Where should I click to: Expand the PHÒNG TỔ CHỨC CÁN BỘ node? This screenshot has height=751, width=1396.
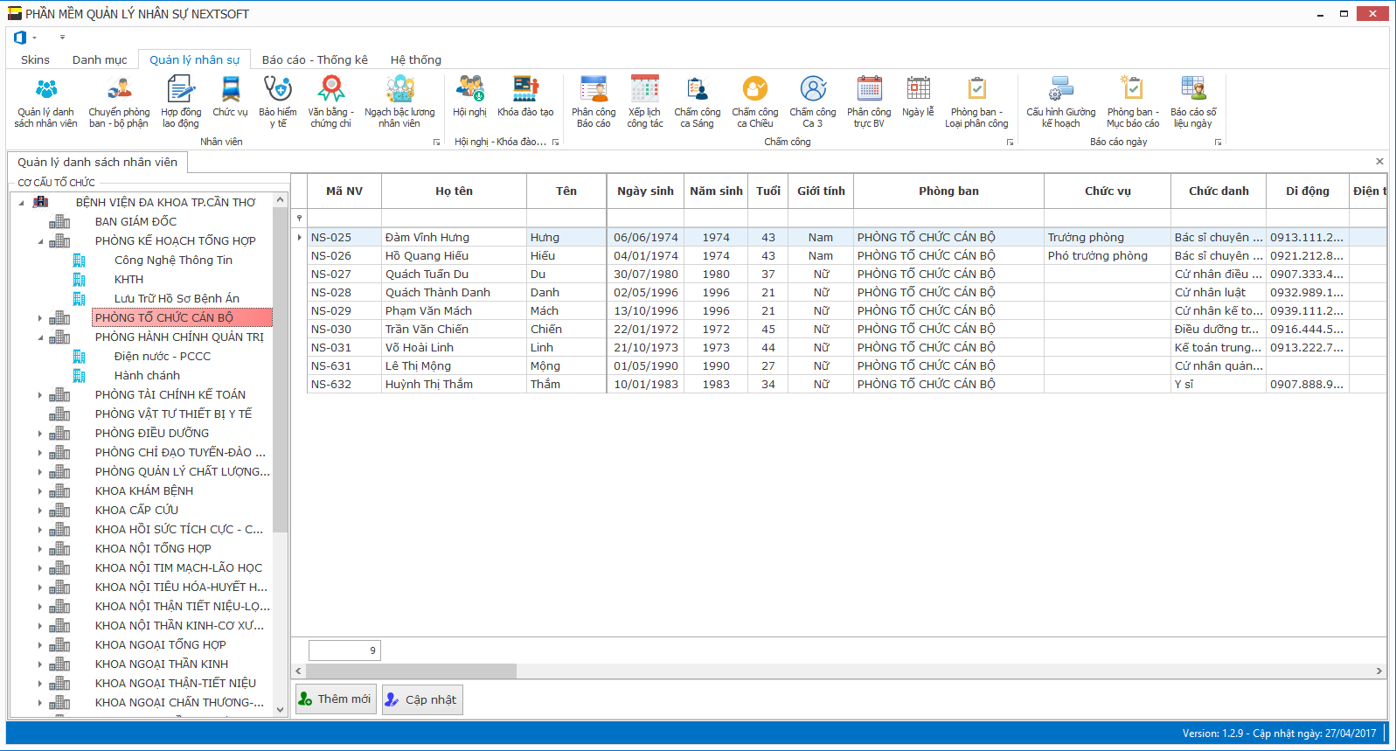click(40, 318)
